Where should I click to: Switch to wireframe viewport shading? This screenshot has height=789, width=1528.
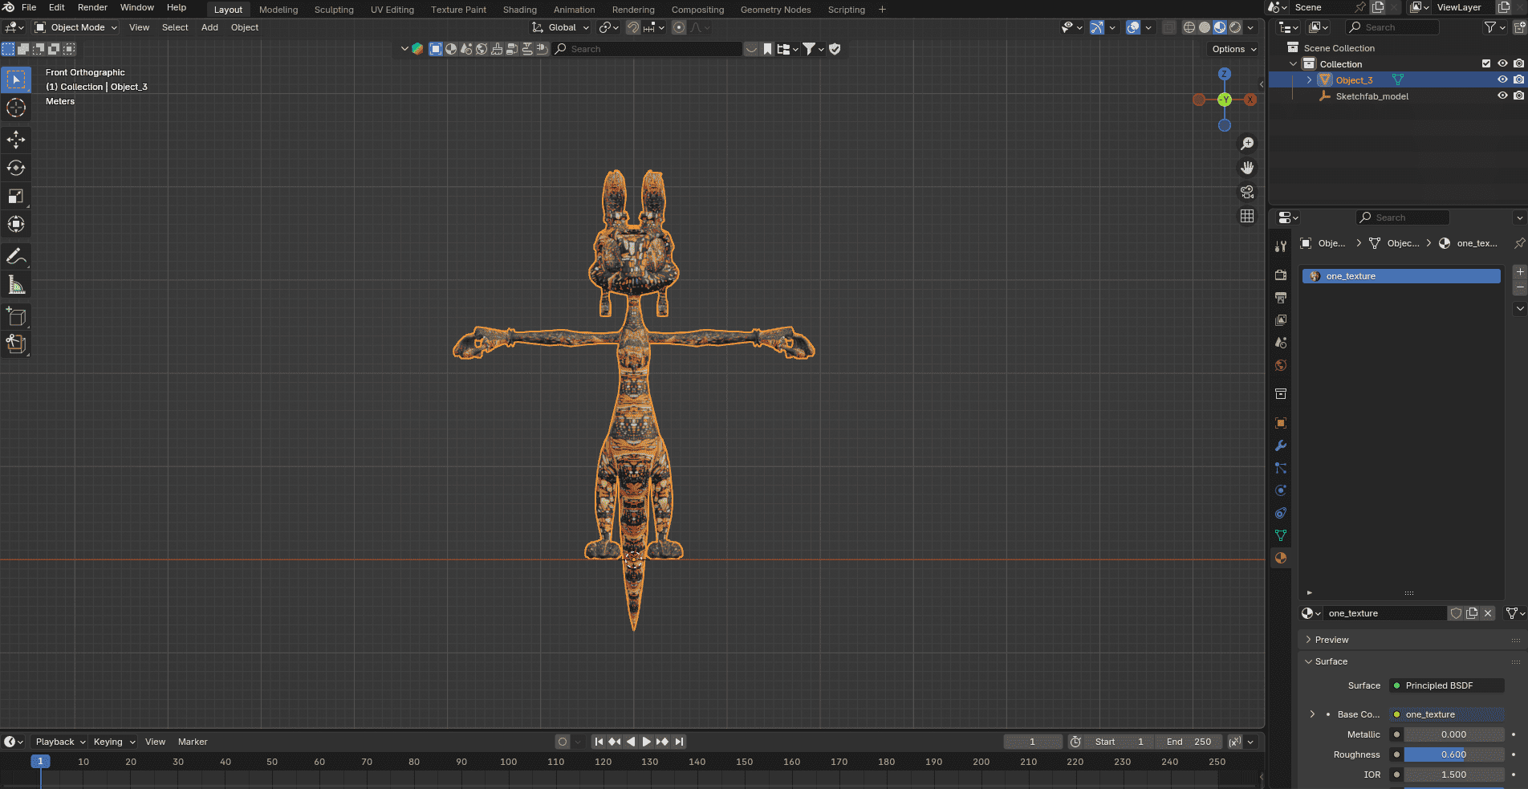(1189, 27)
